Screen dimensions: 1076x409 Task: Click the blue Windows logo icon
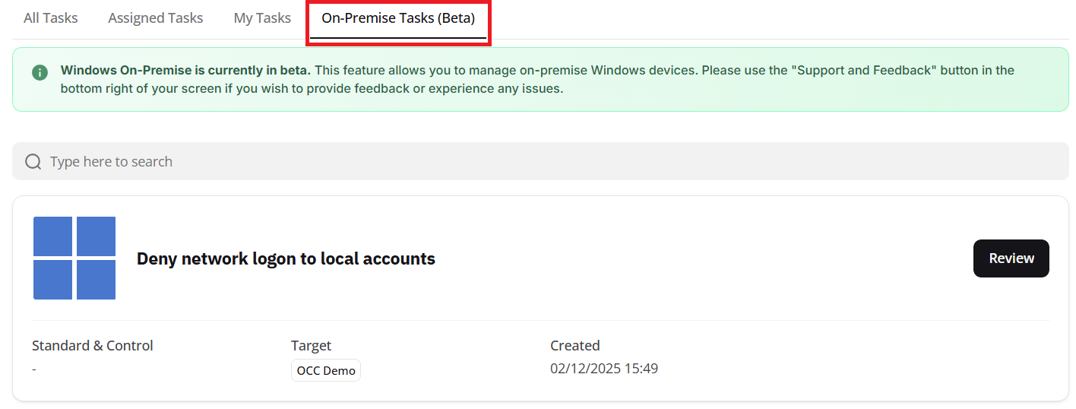pyautogui.click(x=74, y=258)
